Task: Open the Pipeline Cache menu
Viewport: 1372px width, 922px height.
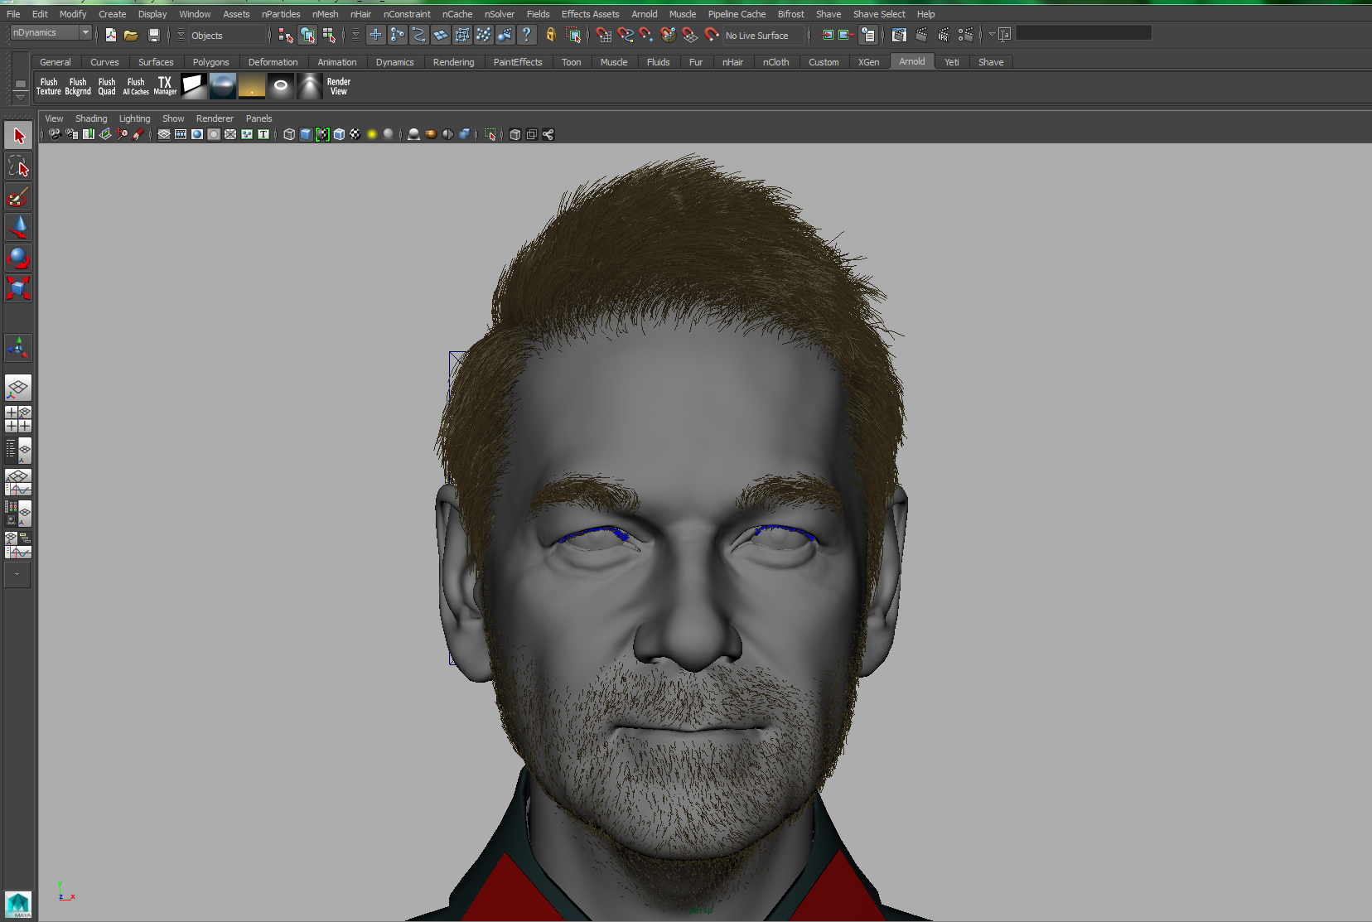Action: tap(737, 14)
